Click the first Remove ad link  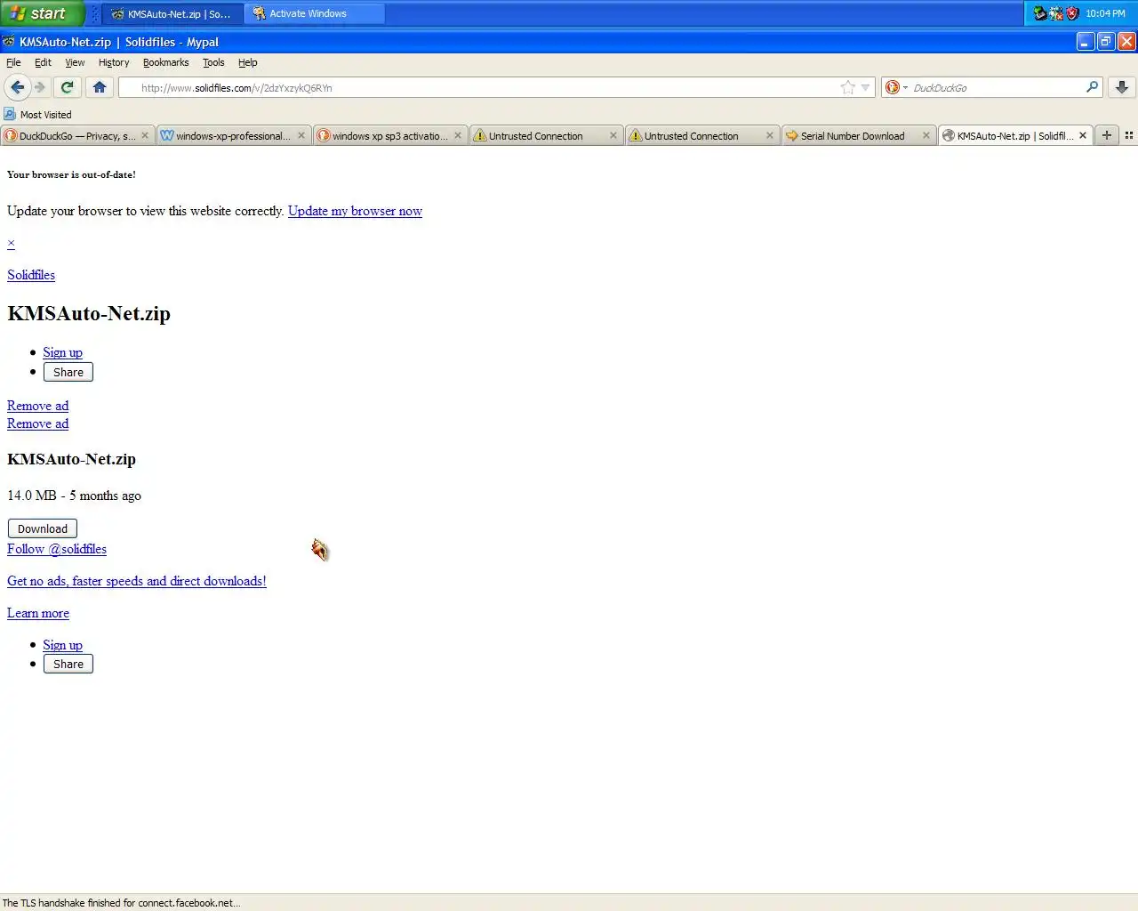[x=37, y=406]
